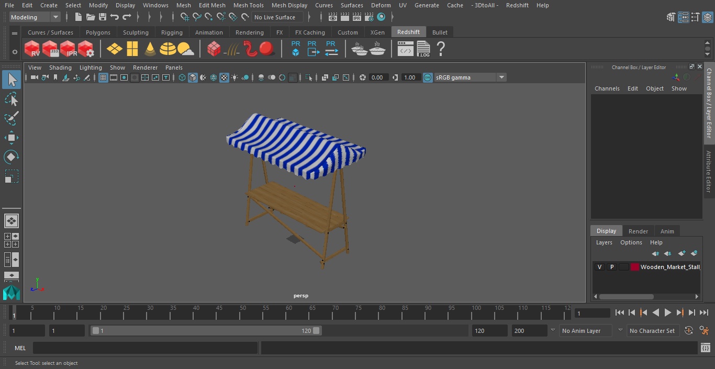
Task: Switch to the Polygons shelf tab
Action: click(98, 32)
